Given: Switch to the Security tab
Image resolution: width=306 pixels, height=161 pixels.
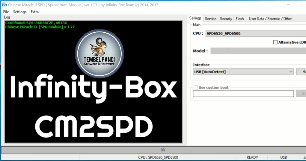Looking at the screenshot, I should point(226,19).
